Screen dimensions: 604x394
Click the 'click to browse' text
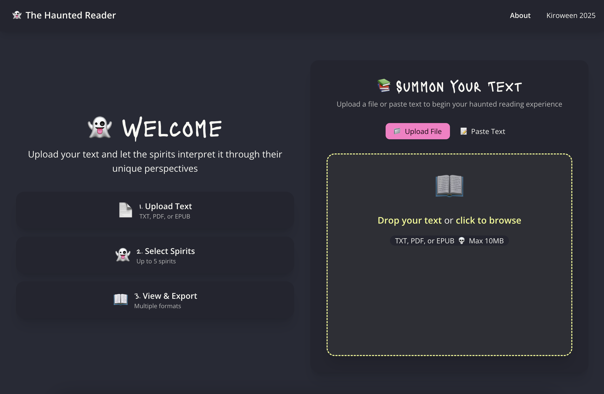tap(488, 220)
